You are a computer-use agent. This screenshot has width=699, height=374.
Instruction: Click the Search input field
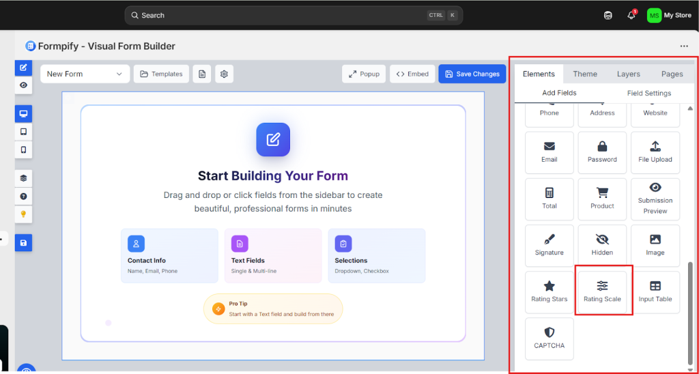273,15
